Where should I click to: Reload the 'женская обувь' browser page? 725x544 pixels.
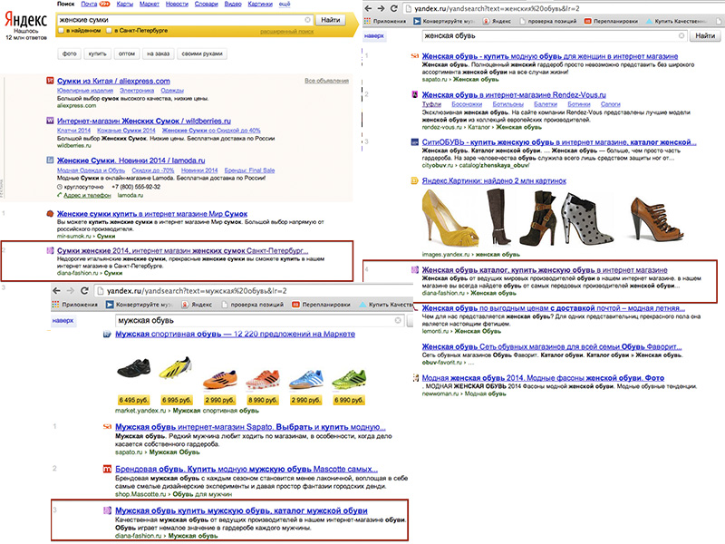(x=394, y=8)
